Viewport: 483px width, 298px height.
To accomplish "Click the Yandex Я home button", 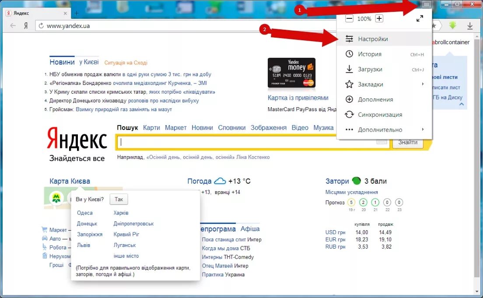I will pyautogui.click(x=26, y=25).
